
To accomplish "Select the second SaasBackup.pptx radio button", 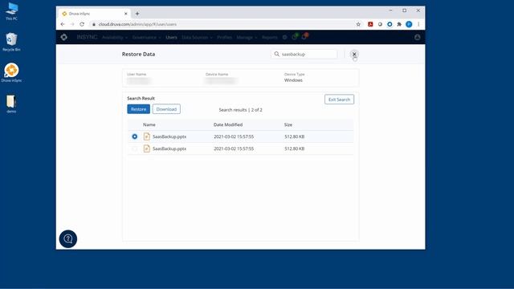I will 135,149.
